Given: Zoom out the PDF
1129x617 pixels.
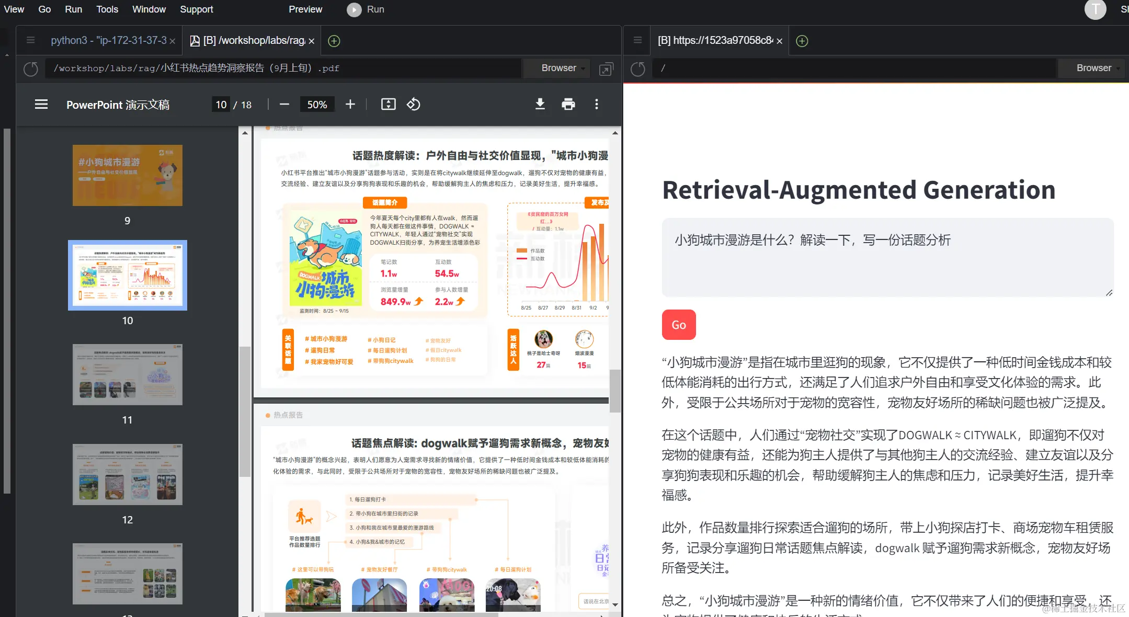Looking at the screenshot, I should (x=284, y=105).
